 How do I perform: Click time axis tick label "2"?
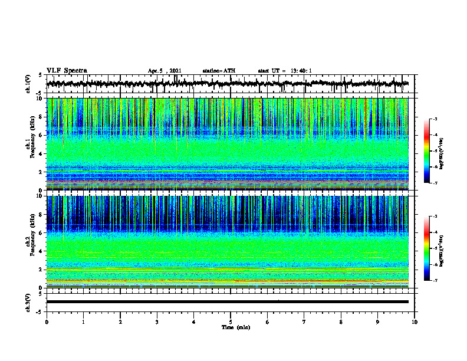point(120,322)
